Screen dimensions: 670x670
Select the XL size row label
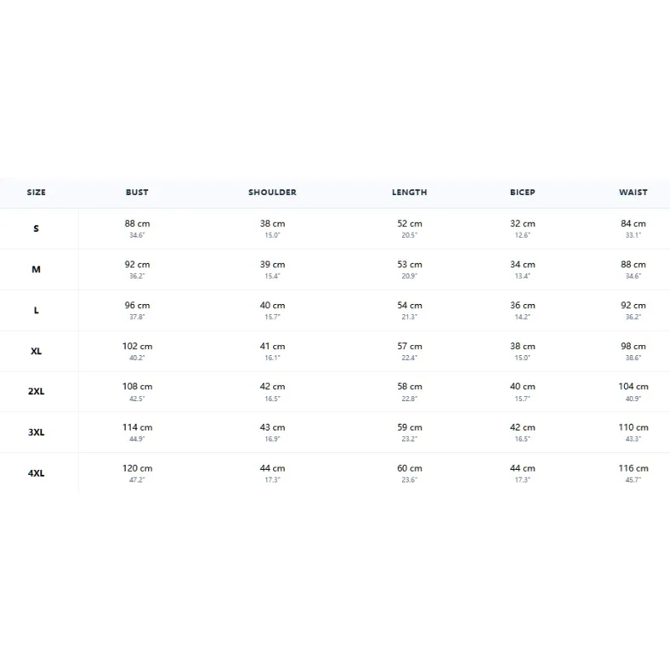click(36, 351)
